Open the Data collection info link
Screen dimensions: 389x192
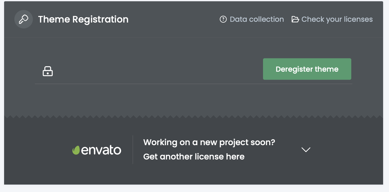257,19
